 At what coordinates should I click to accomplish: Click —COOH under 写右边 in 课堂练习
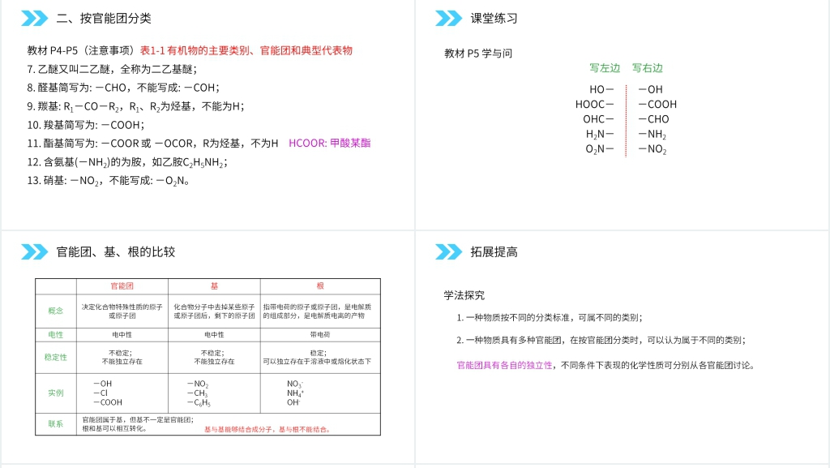(657, 105)
